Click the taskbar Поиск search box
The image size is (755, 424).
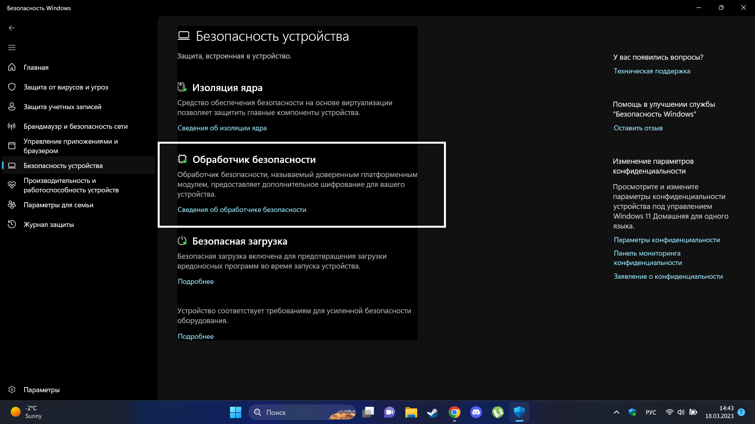302,412
